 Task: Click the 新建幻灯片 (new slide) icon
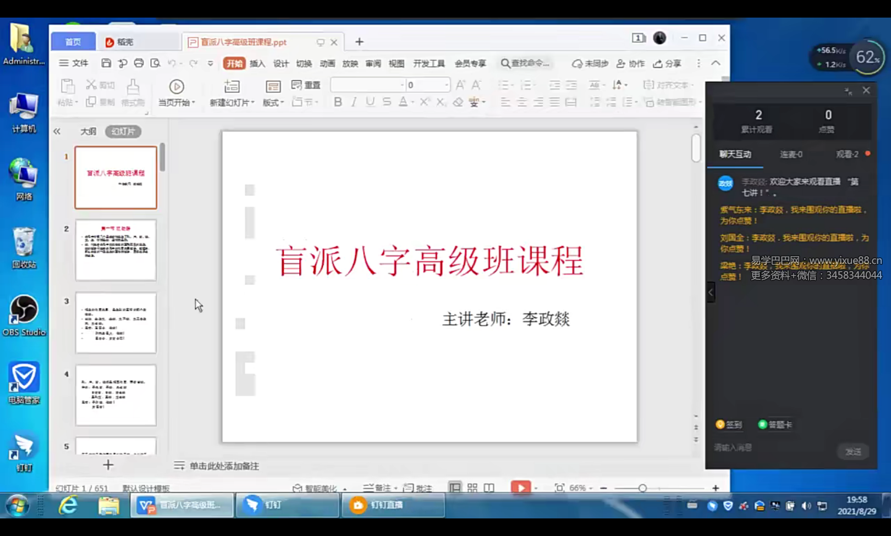pyautogui.click(x=232, y=86)
